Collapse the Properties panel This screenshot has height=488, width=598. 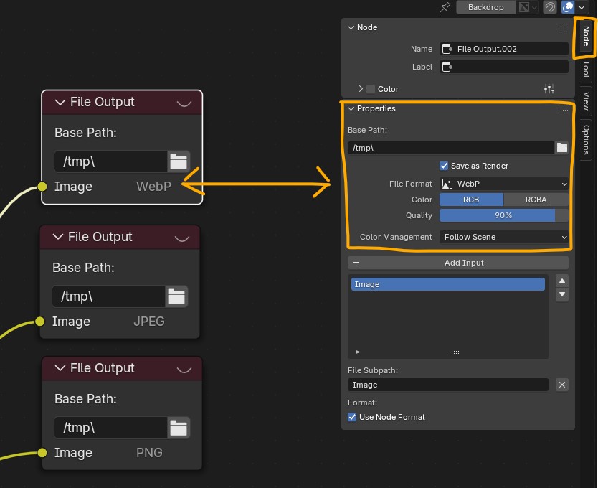point(351,109)
